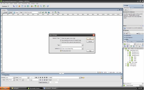This screenshot has width=144, height=90.
Task: Switch to Code view
Action: point(5,12)
